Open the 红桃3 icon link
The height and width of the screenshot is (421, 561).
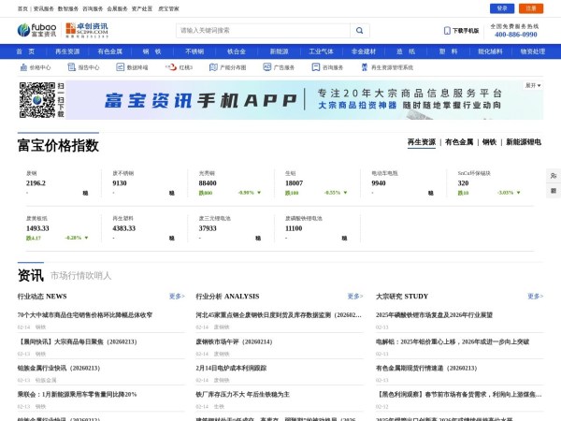pyautogui.click(x=181, y=68)
